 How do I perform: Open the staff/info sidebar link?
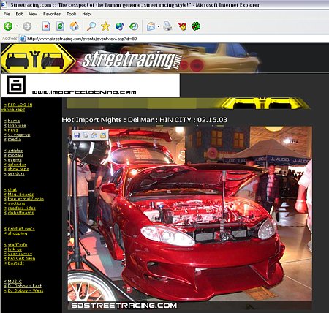pyautogui.click(x=18, y=245)
